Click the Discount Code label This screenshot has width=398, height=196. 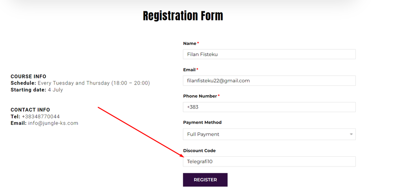coord(199,151)
